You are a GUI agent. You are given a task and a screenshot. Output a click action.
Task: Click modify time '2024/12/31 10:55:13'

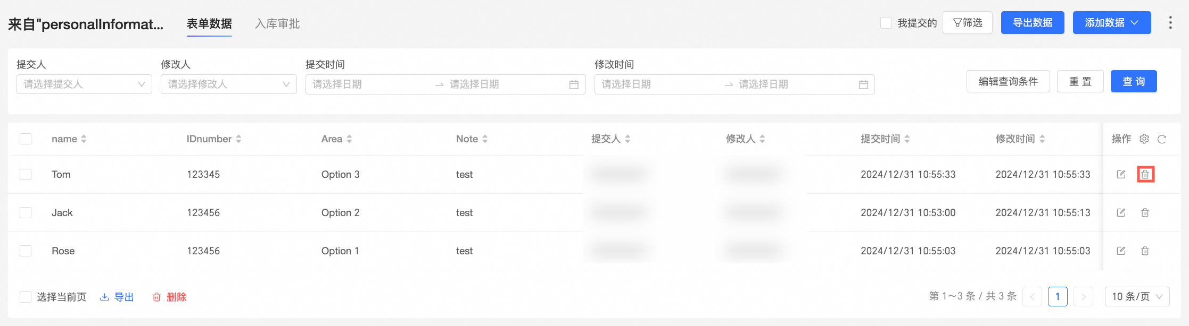pyautogui.click(x=1043, y=212)
